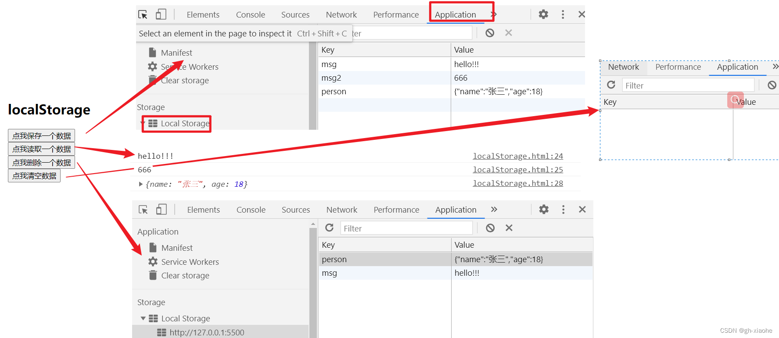Image resolution: width=779 pixels, height=338 pixels.
Task: Select msg row in top storage table
Action: click(x=452, y=64)
